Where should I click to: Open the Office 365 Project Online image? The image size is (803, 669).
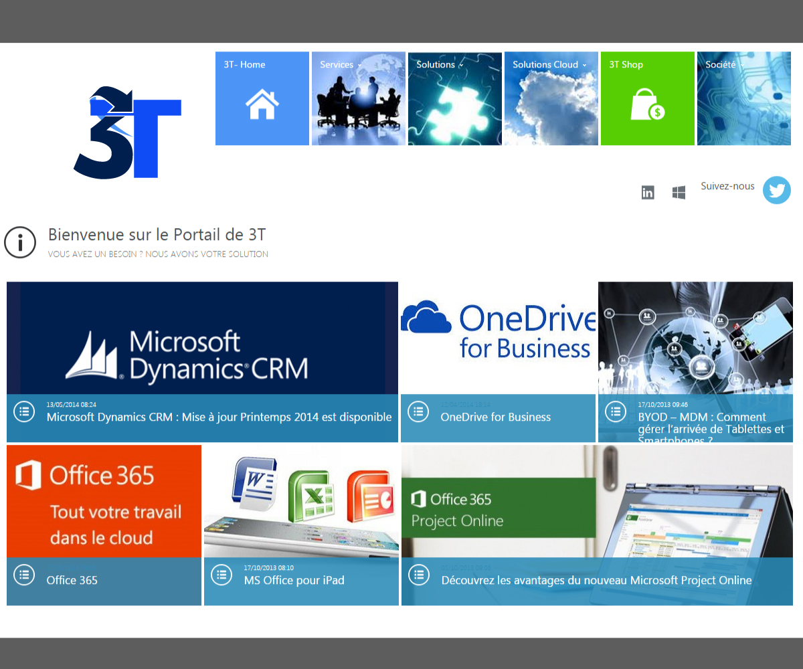click(x=597, y=501)
